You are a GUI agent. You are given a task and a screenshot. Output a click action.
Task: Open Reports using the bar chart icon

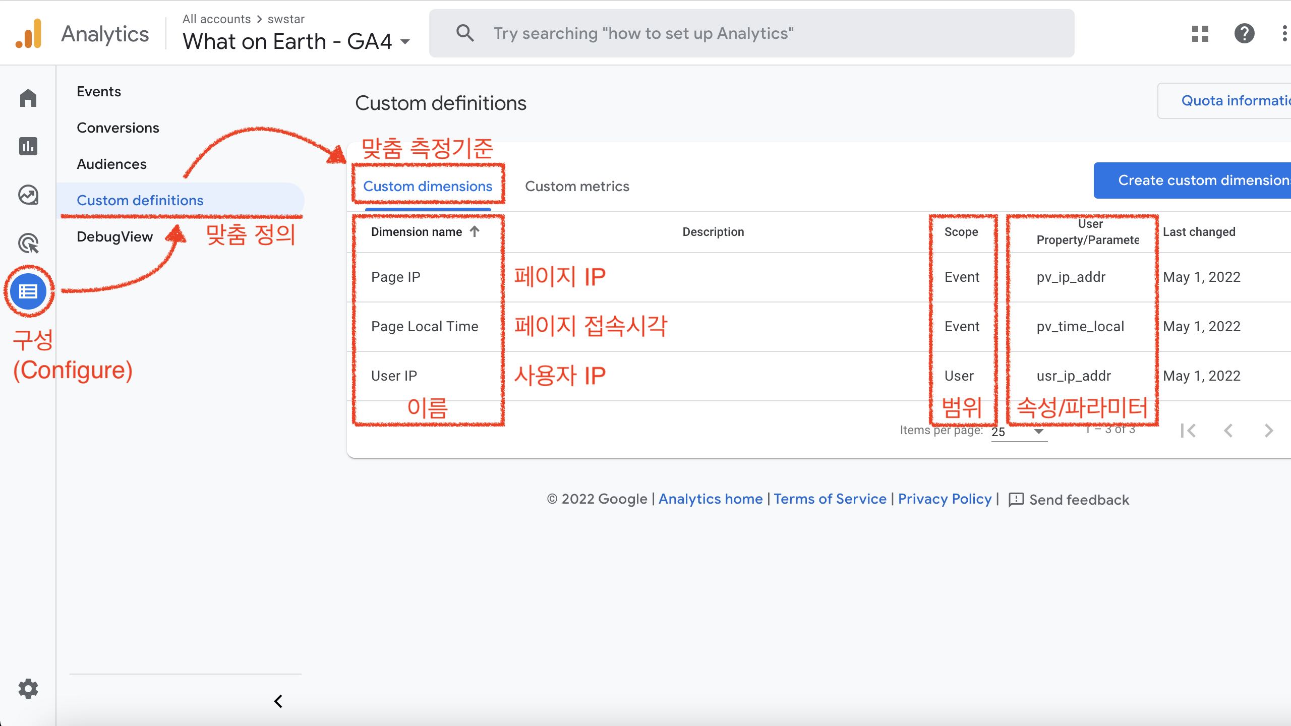28,146
